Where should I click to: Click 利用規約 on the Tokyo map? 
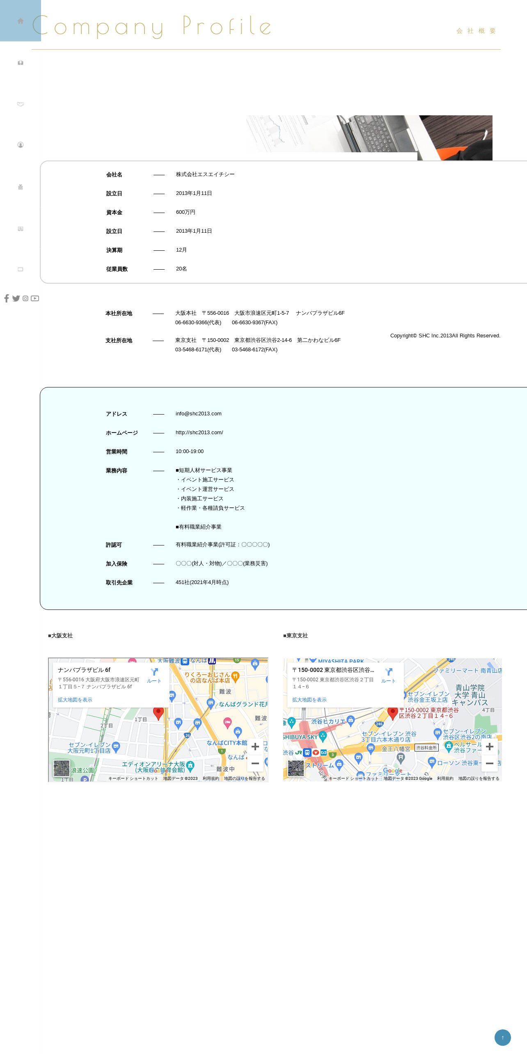pos(445,779)
